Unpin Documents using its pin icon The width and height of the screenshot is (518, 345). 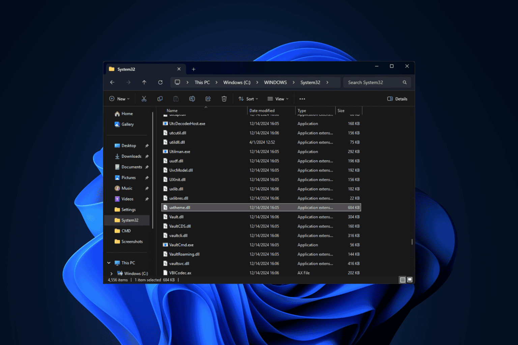[147, 167]
